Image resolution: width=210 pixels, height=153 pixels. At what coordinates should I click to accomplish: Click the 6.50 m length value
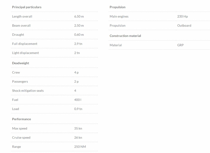point(79,16)
